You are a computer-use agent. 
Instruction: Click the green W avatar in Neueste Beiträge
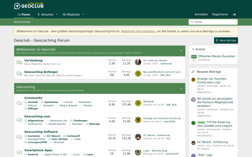pos(193,123)
